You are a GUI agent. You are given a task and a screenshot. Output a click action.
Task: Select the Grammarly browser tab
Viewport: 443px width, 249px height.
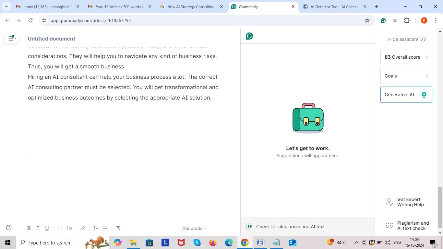tap(263, 6)
